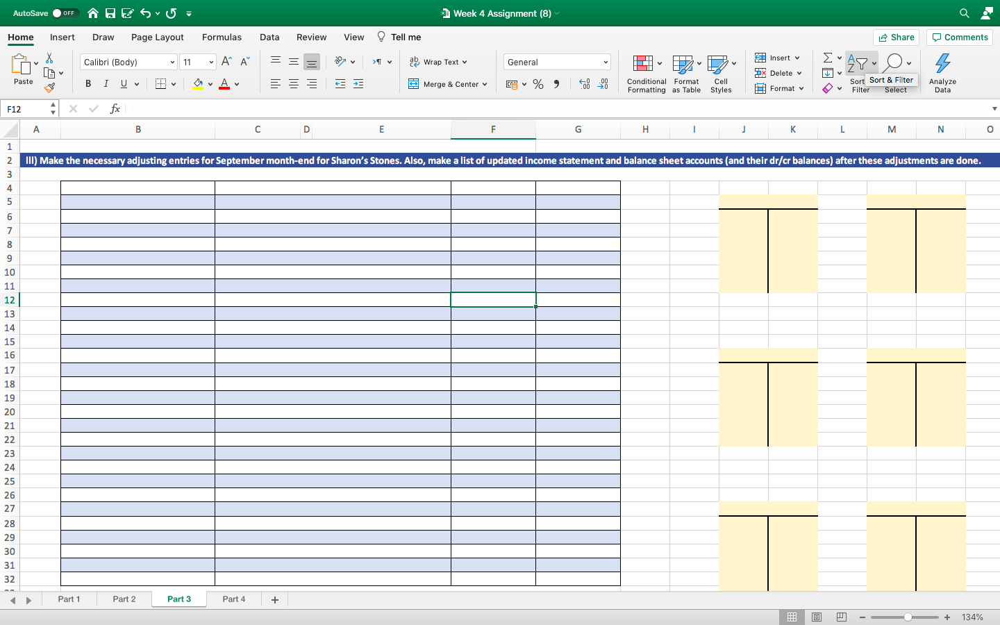The image size is (1000, 625).
Task: Click the Paste clipboard icon
Action: [21, 64]
